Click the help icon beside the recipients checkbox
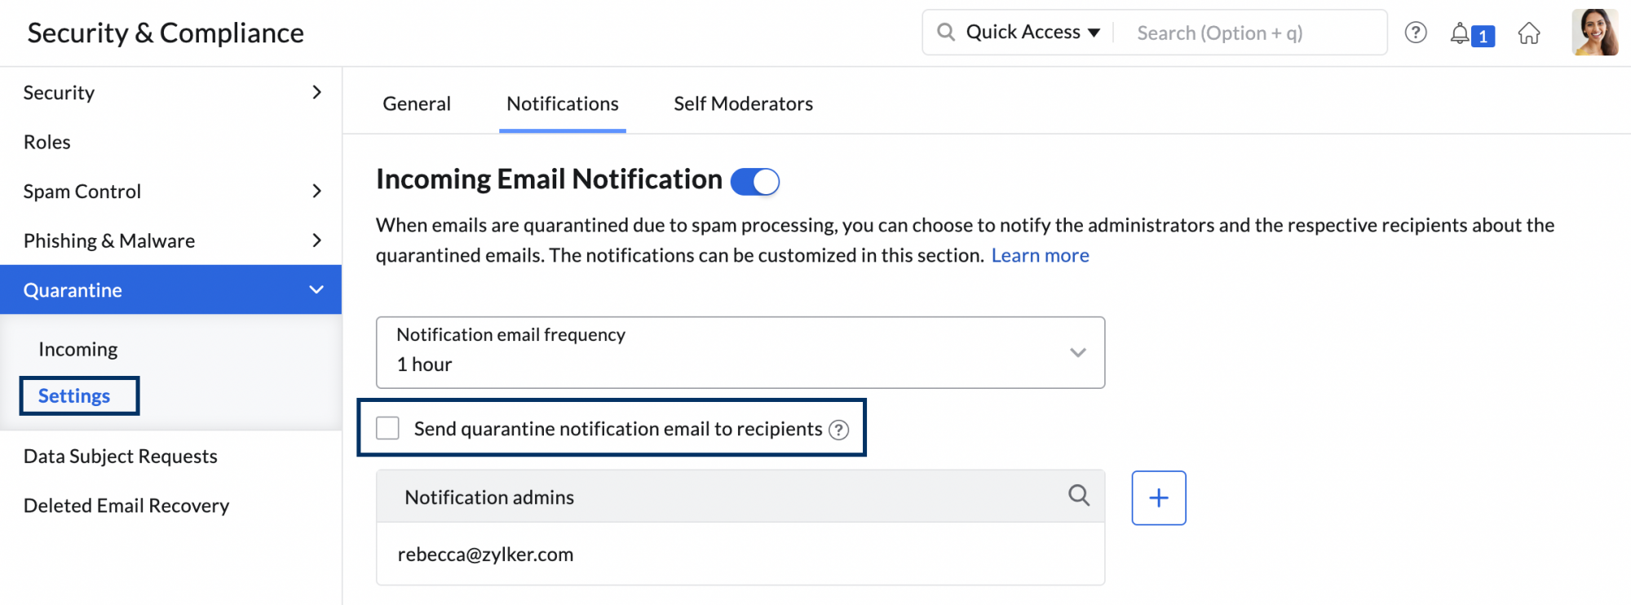 tap(839, 428)
